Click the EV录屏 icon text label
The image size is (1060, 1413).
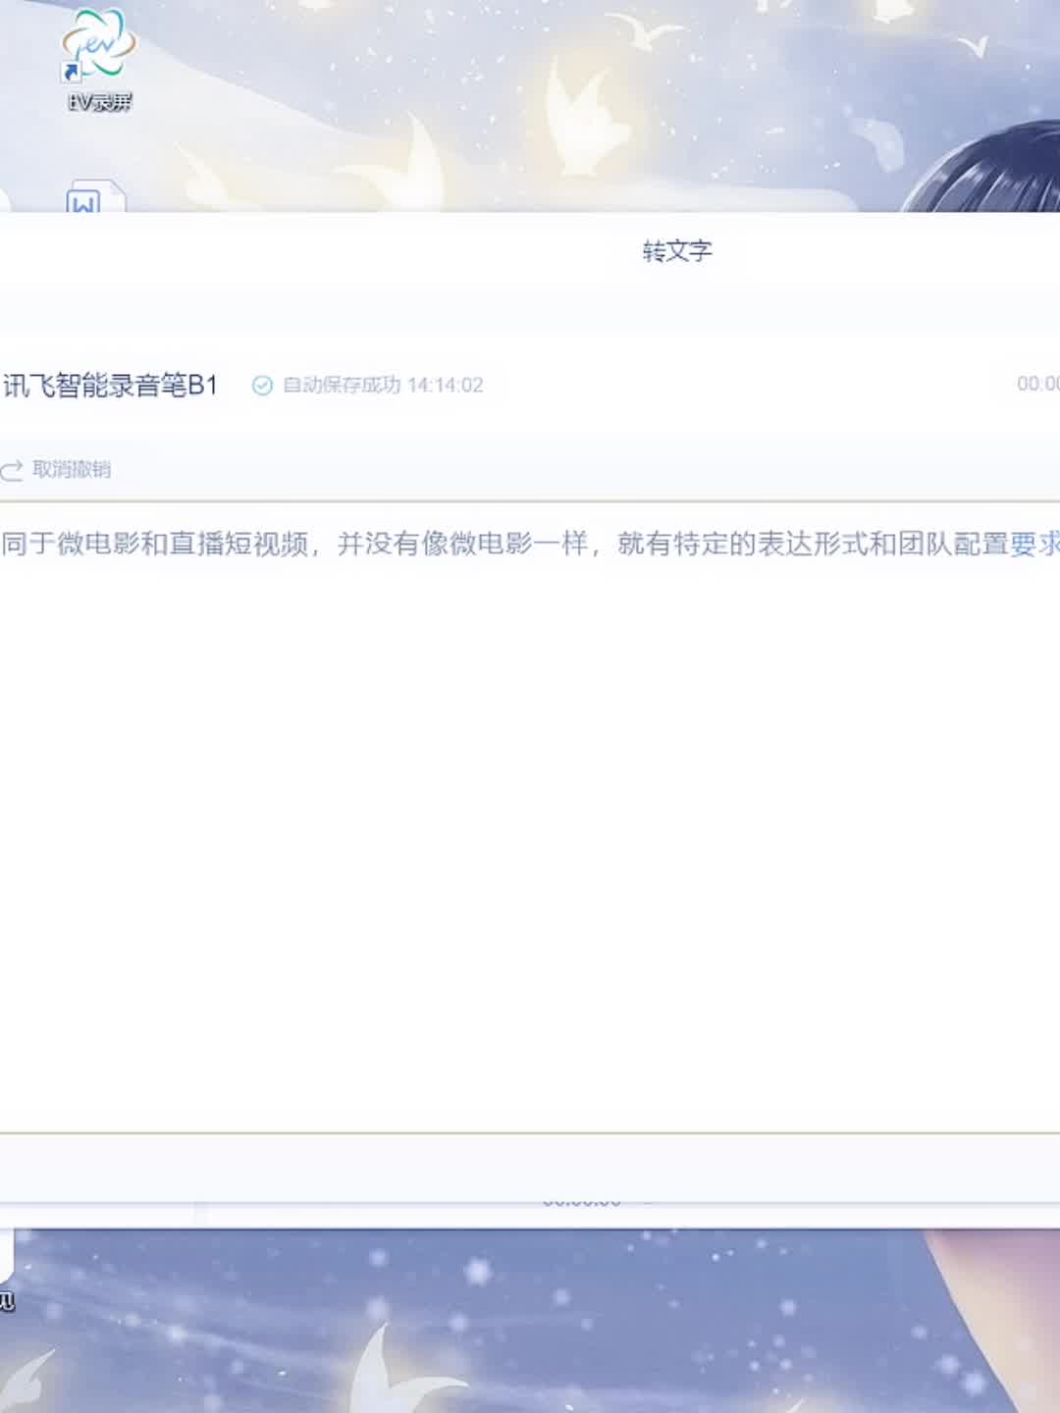pos(98,102)
